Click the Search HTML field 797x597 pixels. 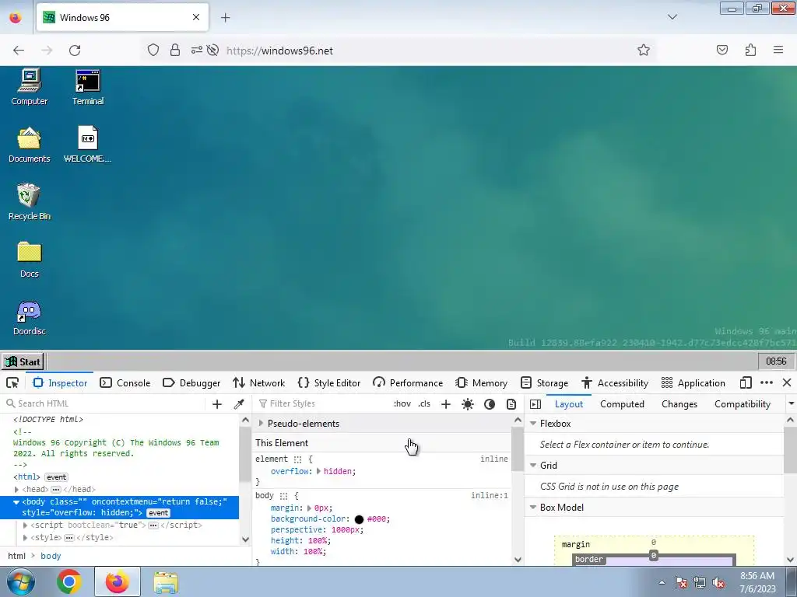(x=104, y=403)
